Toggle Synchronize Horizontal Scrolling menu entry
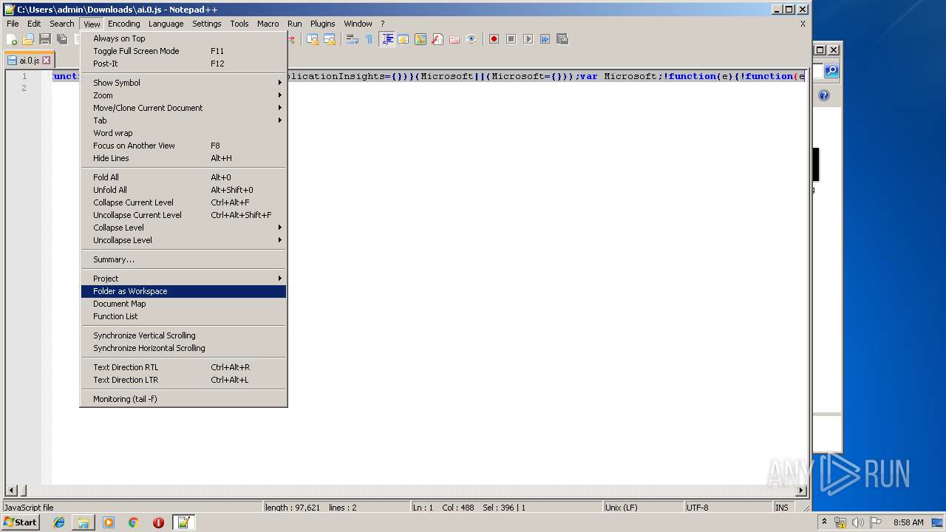 183,348
